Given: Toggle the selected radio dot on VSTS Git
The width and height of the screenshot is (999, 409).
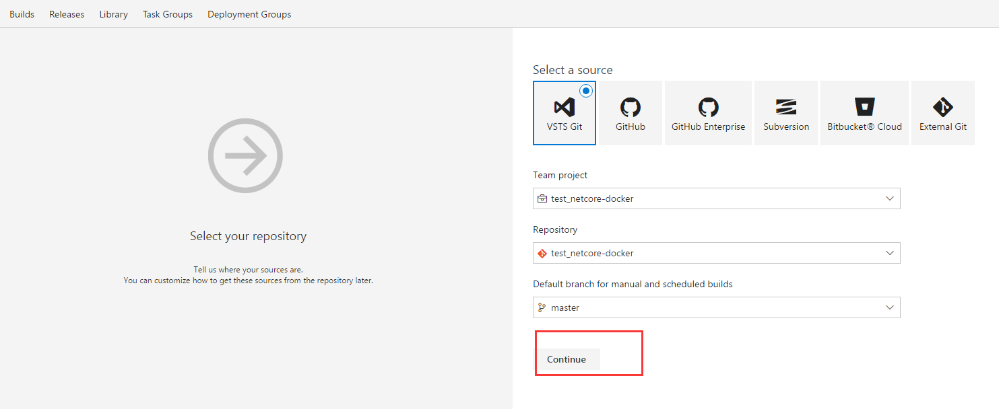Looking at the screenshot, I should [586, 90].
